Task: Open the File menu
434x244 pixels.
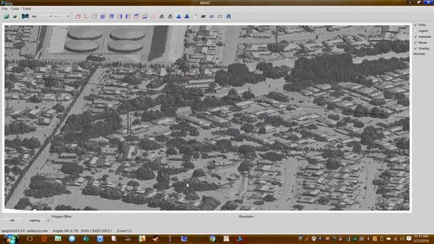Action: pyautogui.click(x=5, y=9)
